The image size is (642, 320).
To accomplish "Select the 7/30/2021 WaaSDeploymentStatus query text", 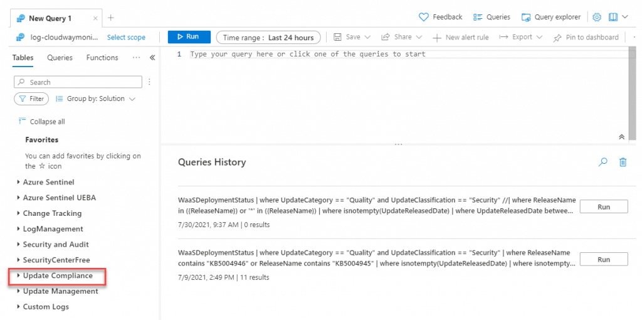I will 377,205.
